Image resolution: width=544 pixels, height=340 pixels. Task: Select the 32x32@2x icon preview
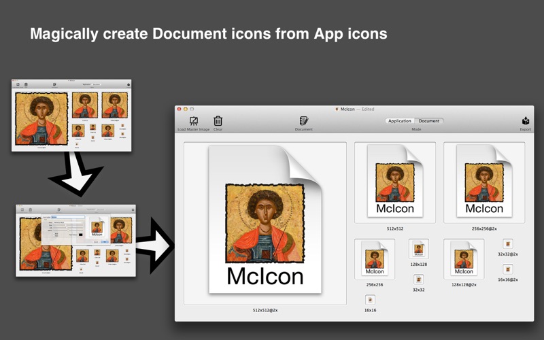click(508, 243)
